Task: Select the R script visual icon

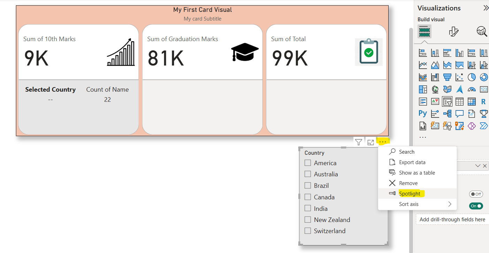Action: pyautogui.click(x=484, y=101)
